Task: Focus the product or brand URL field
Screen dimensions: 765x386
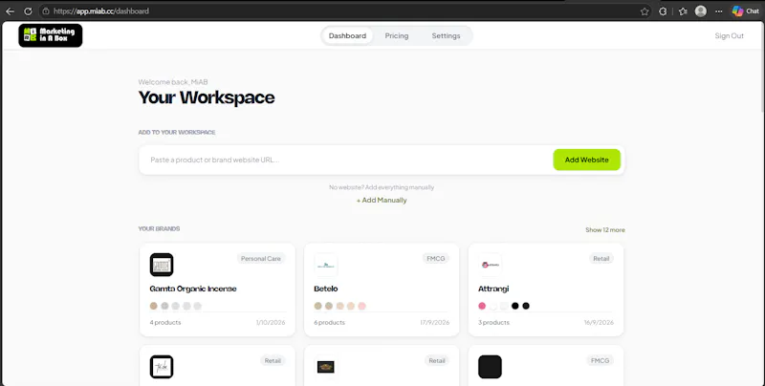Action: click(x=345, y=160)
